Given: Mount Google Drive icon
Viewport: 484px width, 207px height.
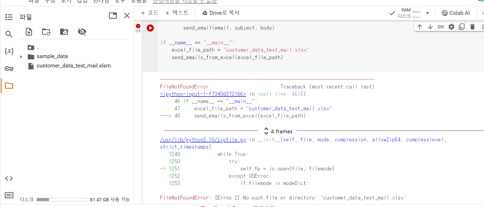Looking at the screenshot, I should [x=64, y=32].
